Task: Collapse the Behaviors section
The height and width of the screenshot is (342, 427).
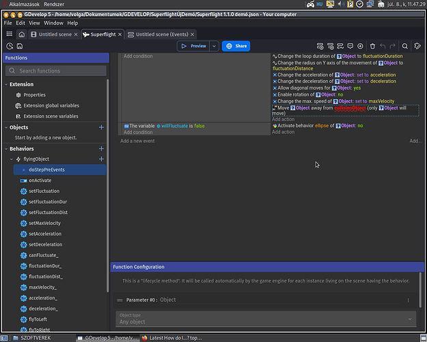Action: 6,148
